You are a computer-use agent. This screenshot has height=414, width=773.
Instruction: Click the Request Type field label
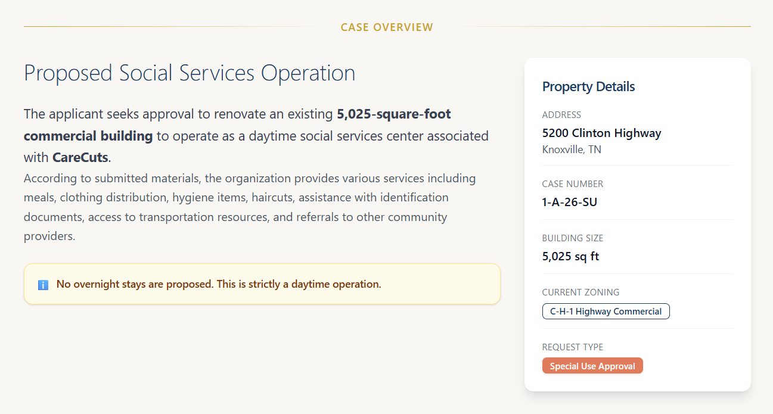click(572, 347)
